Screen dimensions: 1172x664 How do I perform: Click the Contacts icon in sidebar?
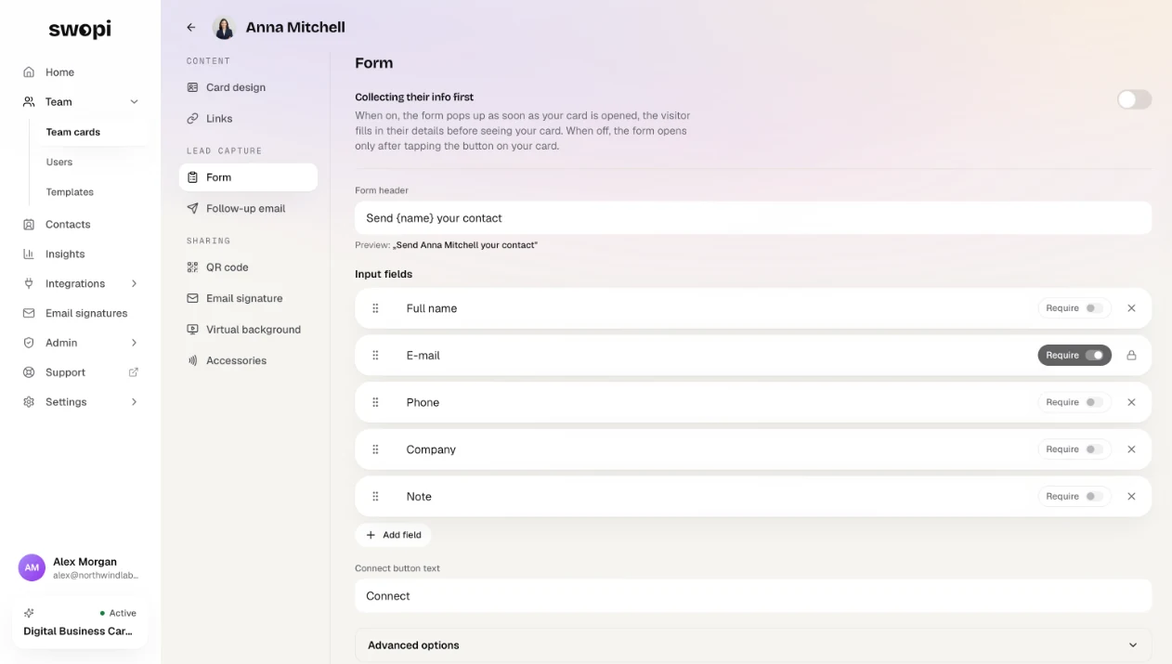click(29, 225)
